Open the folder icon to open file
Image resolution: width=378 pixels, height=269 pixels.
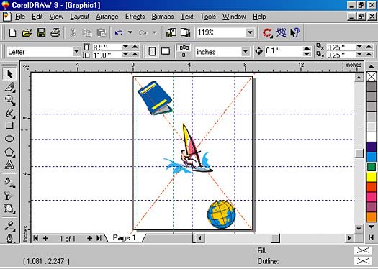[27, 32]
